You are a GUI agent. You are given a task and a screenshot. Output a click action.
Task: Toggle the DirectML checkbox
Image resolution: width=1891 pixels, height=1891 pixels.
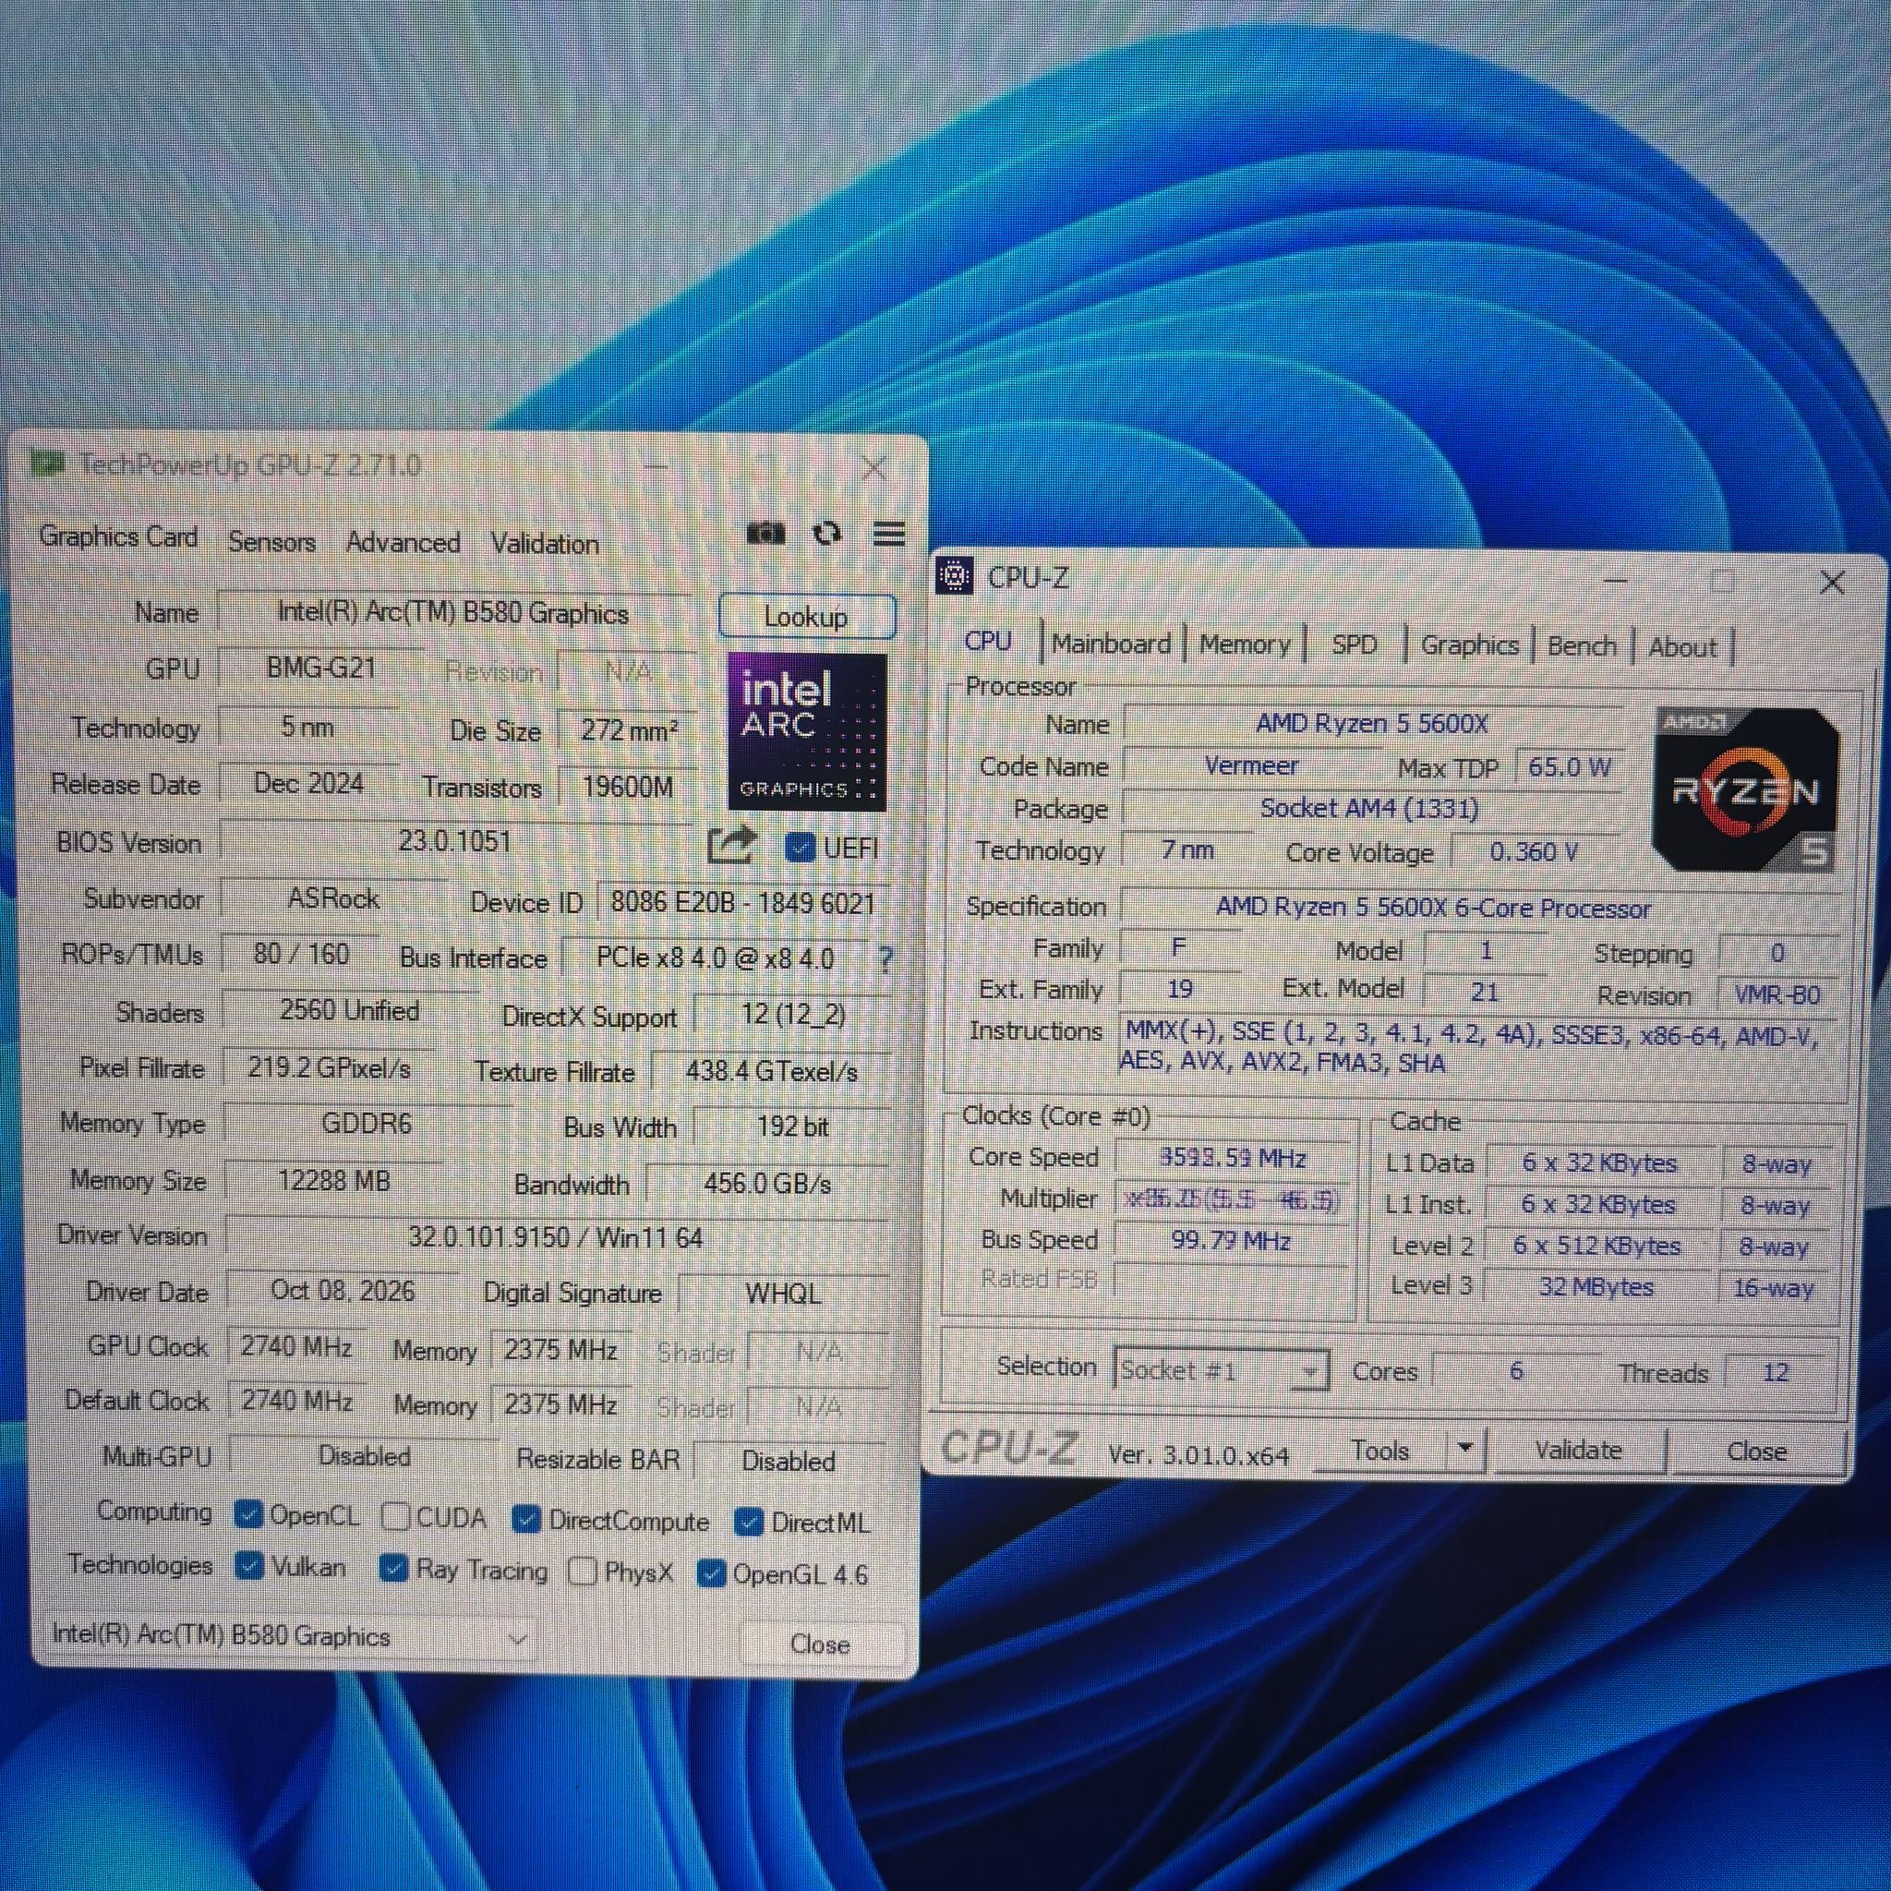[749, 1522]
